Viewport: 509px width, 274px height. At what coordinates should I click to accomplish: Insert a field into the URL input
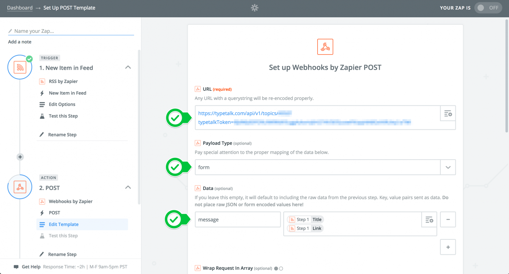pyautogui.click(x=448, y=113)
